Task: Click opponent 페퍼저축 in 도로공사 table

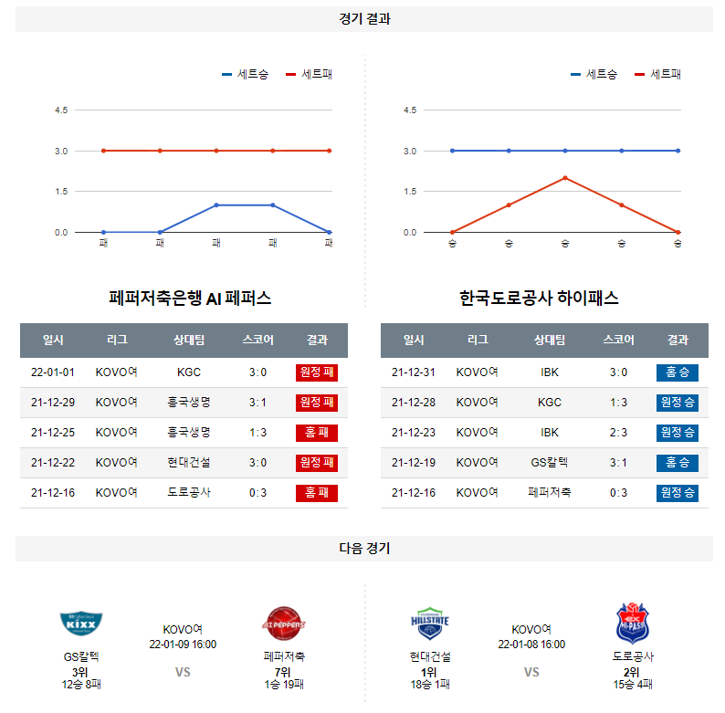Action: tap(550, 493)
